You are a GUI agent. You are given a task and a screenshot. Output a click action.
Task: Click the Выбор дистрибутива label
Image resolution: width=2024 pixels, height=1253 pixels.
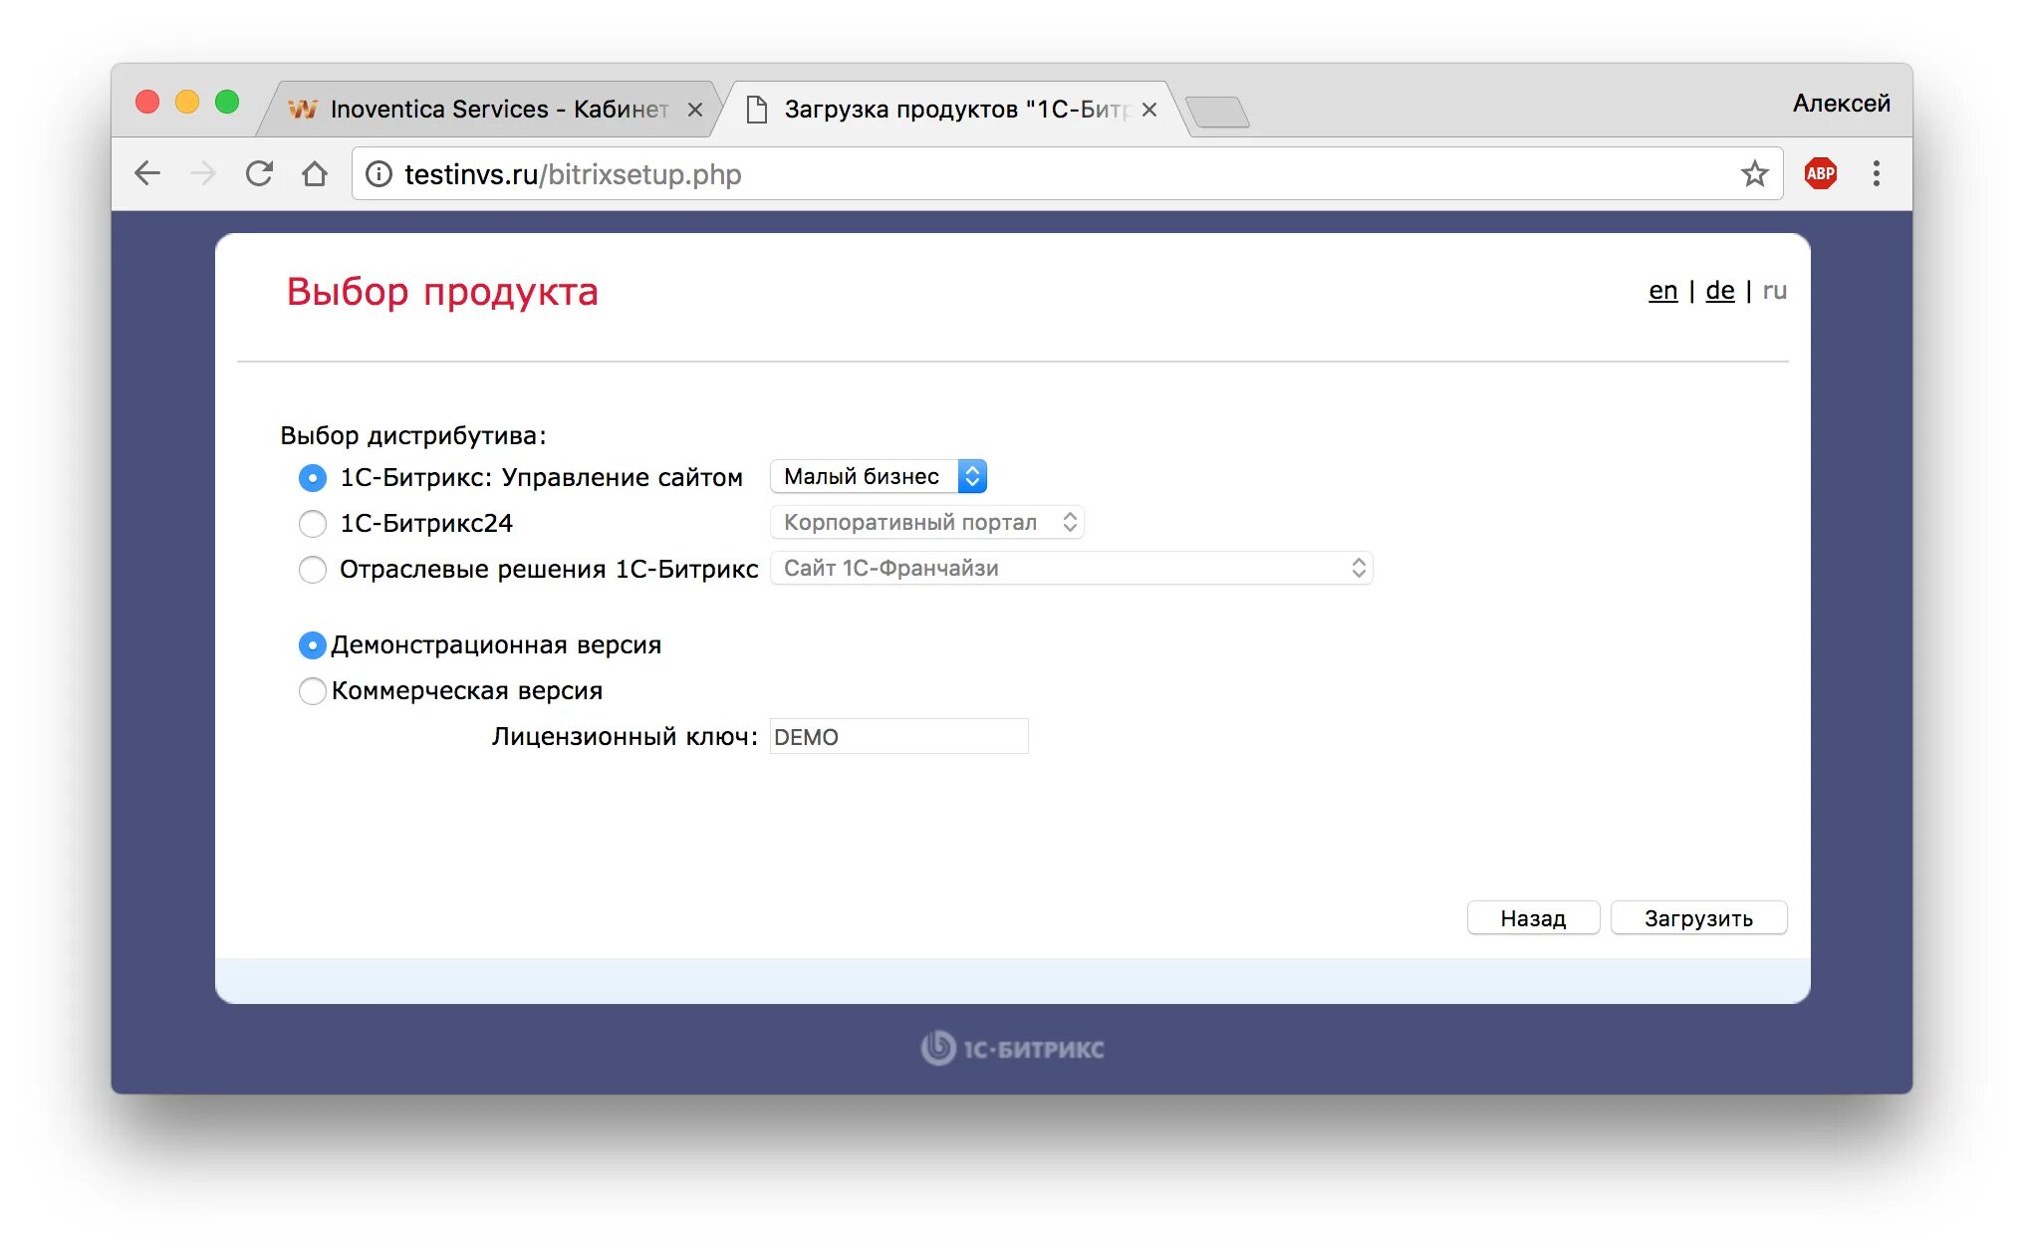pyautogui.click(x=413, y=436)
